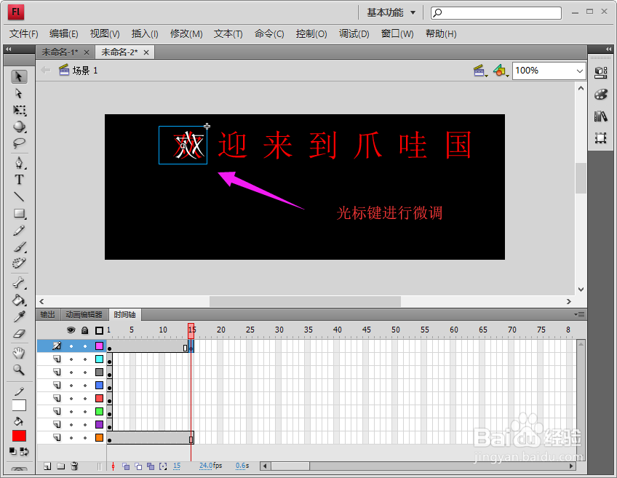Image resolution: width=617 pixels, height=478 pixels.
Task: Choose the Line tool
Action: [x=19, y=196]
